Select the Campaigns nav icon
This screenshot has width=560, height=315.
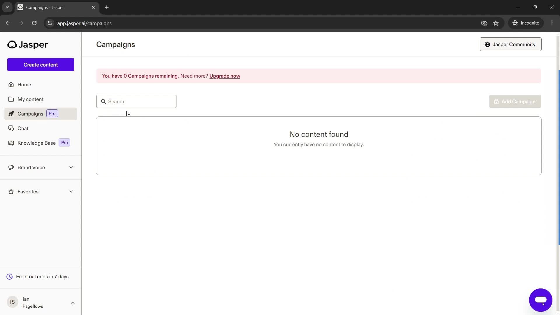tap(11, 114)
